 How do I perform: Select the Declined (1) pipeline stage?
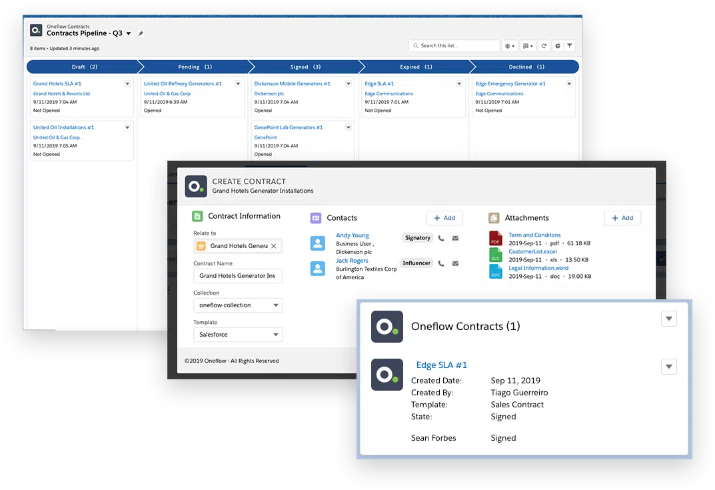click(x=526, y=67)
